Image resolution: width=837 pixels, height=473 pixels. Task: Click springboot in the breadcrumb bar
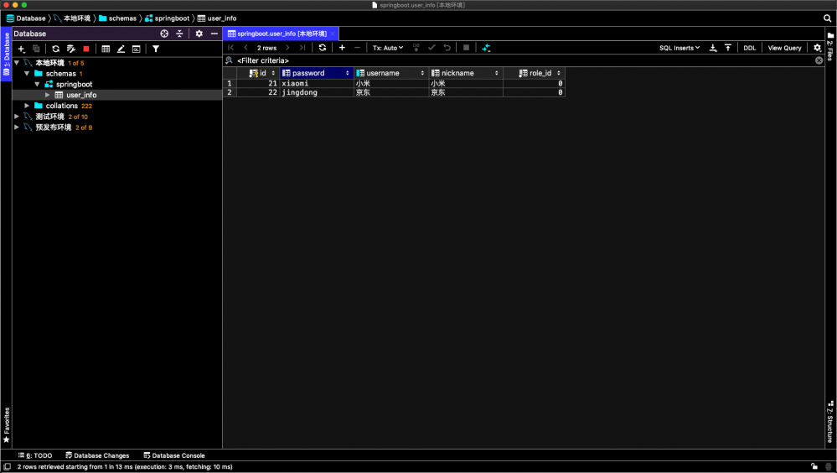tap(167, 18)
